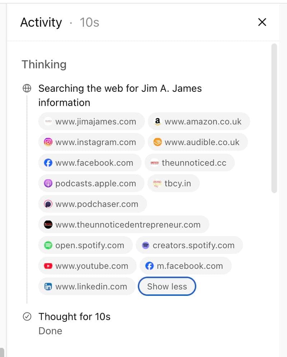Screen dimensions: 287x357
Task: Open the www.jimajames.com source chip
Action: (91, 121)
